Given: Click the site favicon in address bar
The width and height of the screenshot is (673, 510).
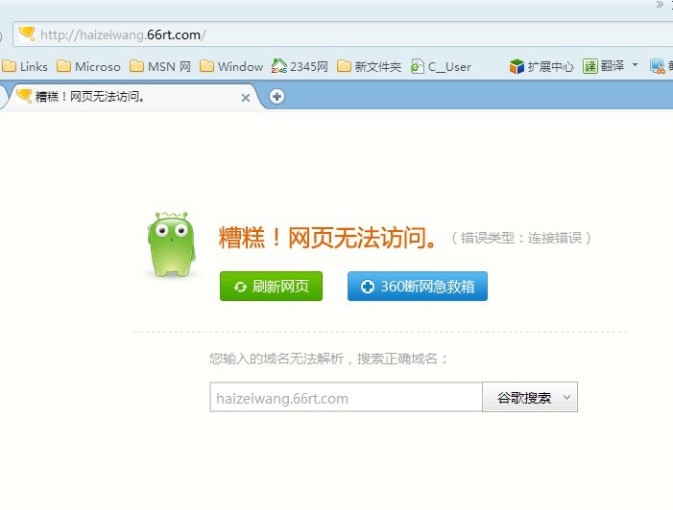Looking at the screenshot, I should [x=27, y=34].
